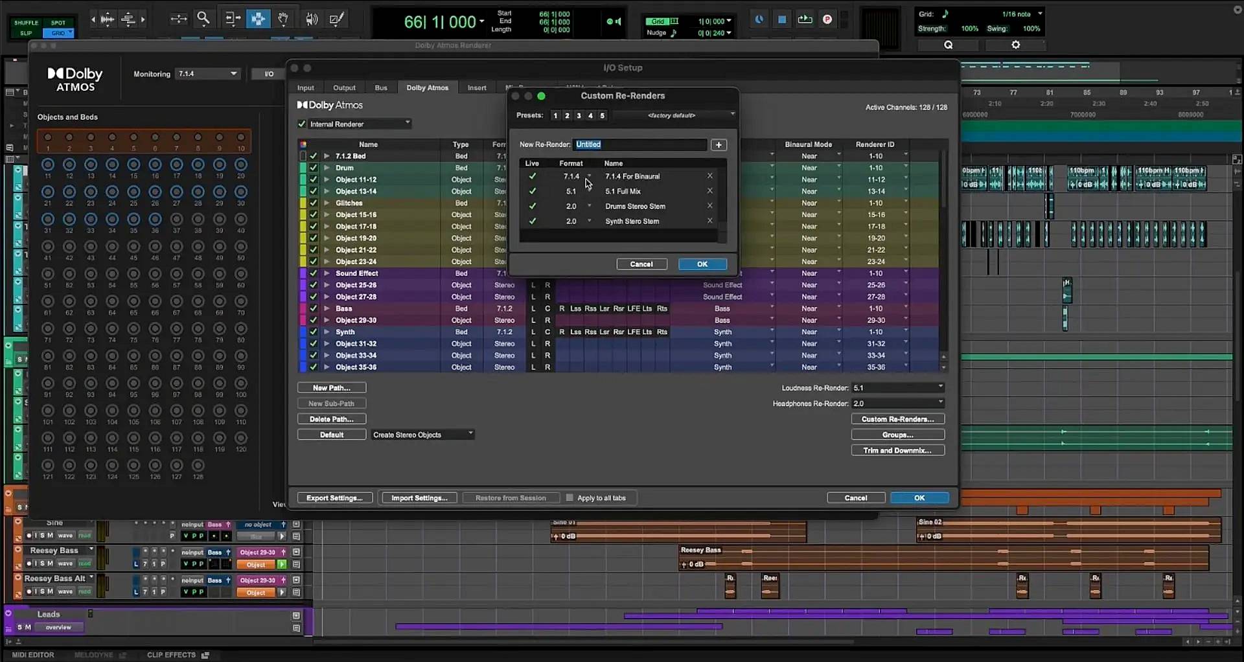This screenshot has width=1244, height=662.
Task: Open the search magnifier icon
Action: click(948, 44)
